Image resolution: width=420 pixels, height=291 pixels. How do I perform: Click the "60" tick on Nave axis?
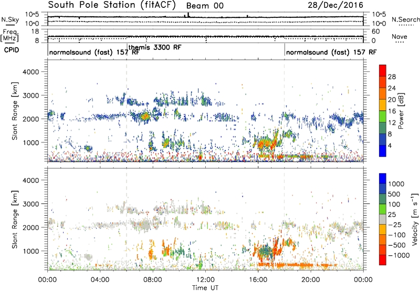point(376,32)
